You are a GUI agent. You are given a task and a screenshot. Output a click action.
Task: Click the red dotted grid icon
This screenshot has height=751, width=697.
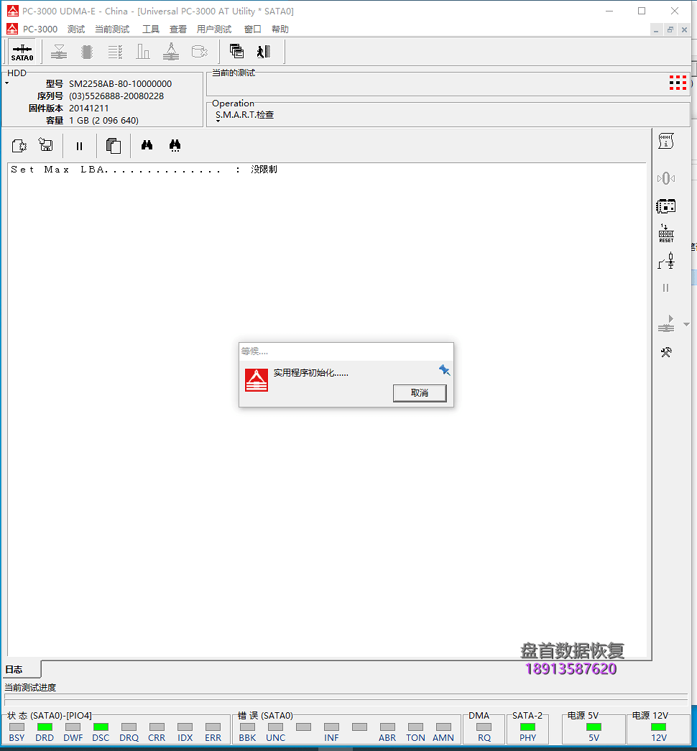(x=678, y=83)
